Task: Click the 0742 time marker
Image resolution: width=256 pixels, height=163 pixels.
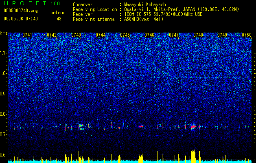Action: pyautogui.click(x=52, y=35)
